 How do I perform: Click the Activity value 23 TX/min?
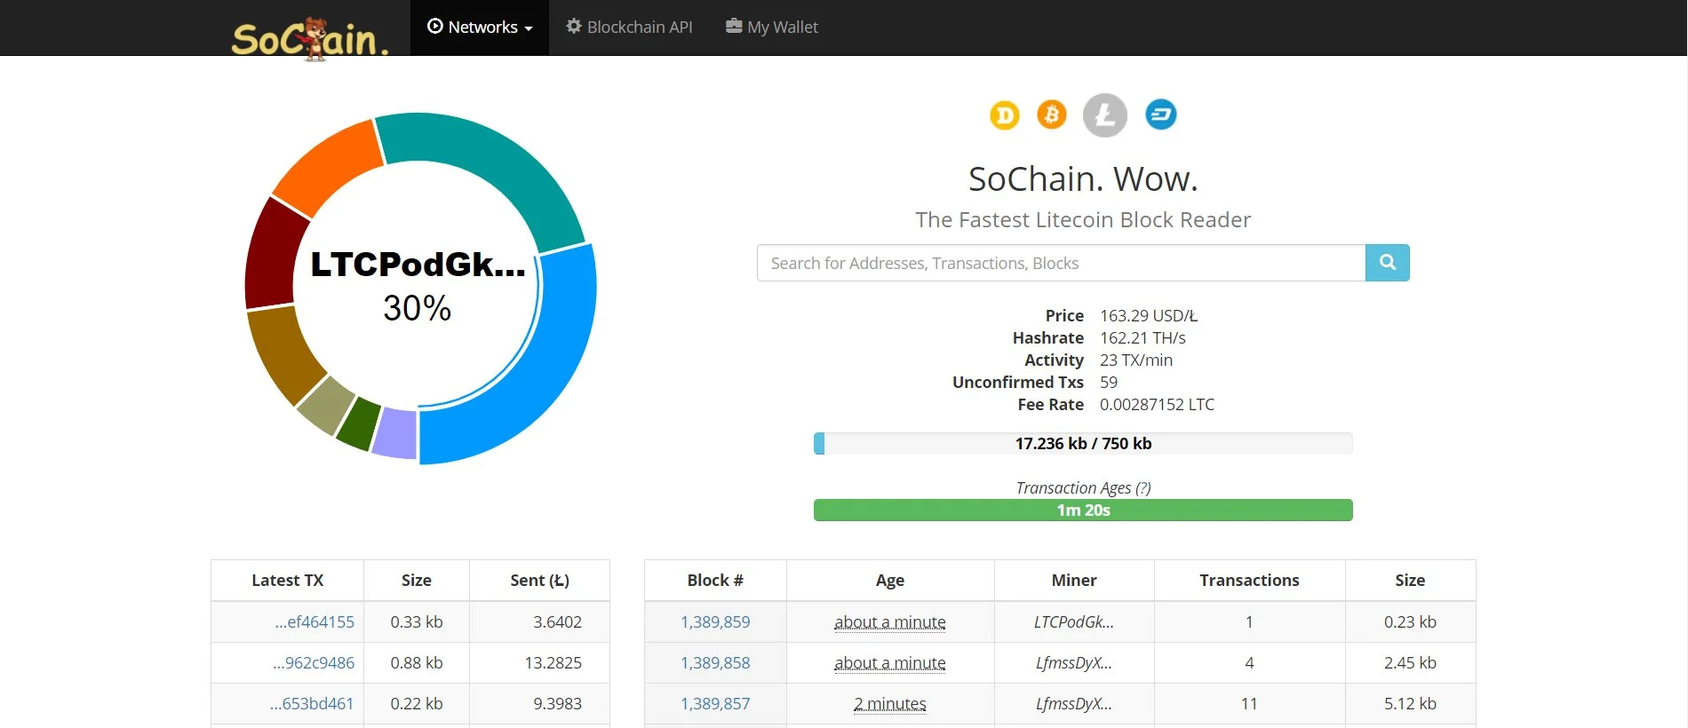point(1136,360)
